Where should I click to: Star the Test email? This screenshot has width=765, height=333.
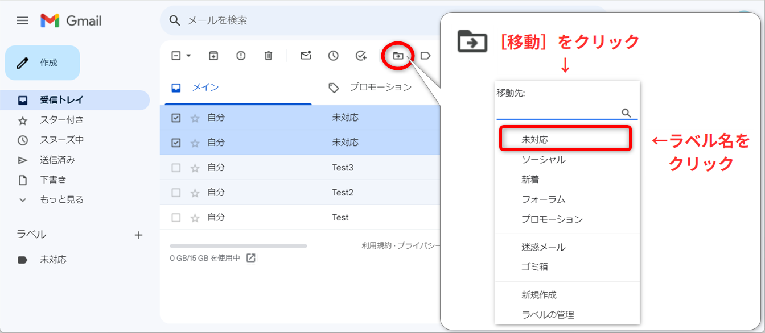point(195,218)
